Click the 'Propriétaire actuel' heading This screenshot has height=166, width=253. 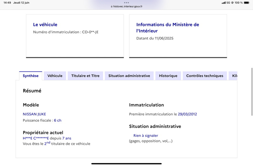(x=43, y=132)
